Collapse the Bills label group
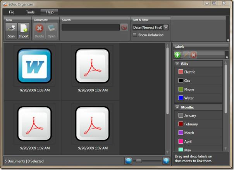The height and width of the screenshot is (170, 234). click(177, 64)
